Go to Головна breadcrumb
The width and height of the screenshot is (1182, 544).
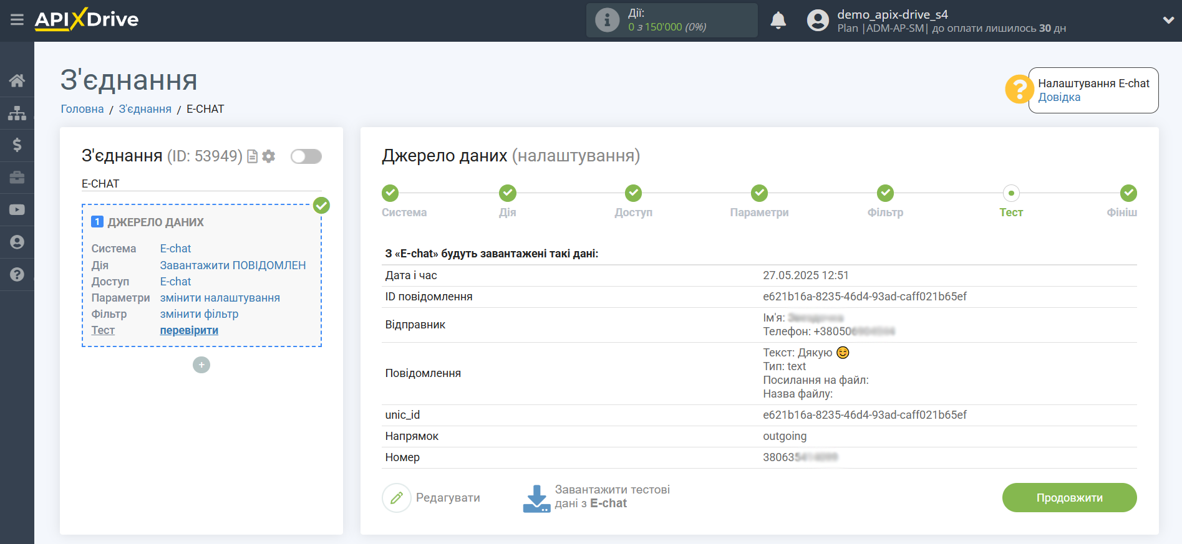point(82,109)
